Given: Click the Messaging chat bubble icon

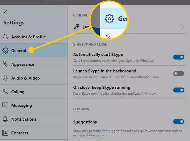Looking at the screenshot, I should [x=5, y=105].
